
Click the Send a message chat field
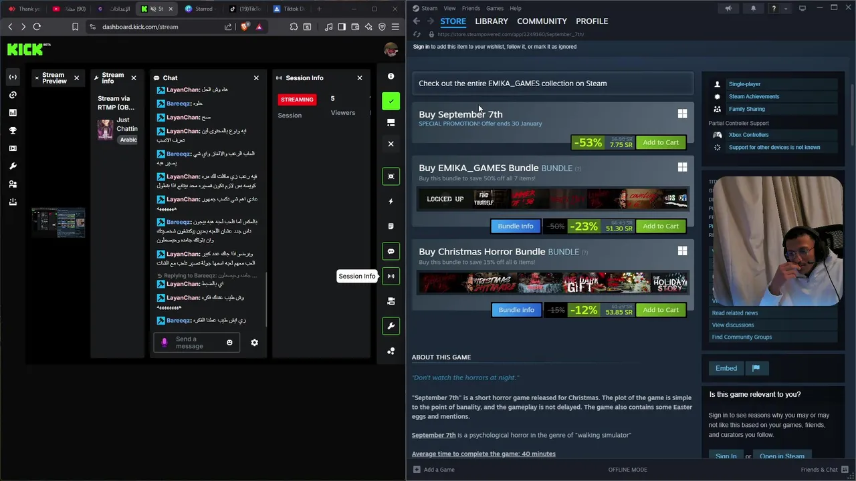pos(197,343)
